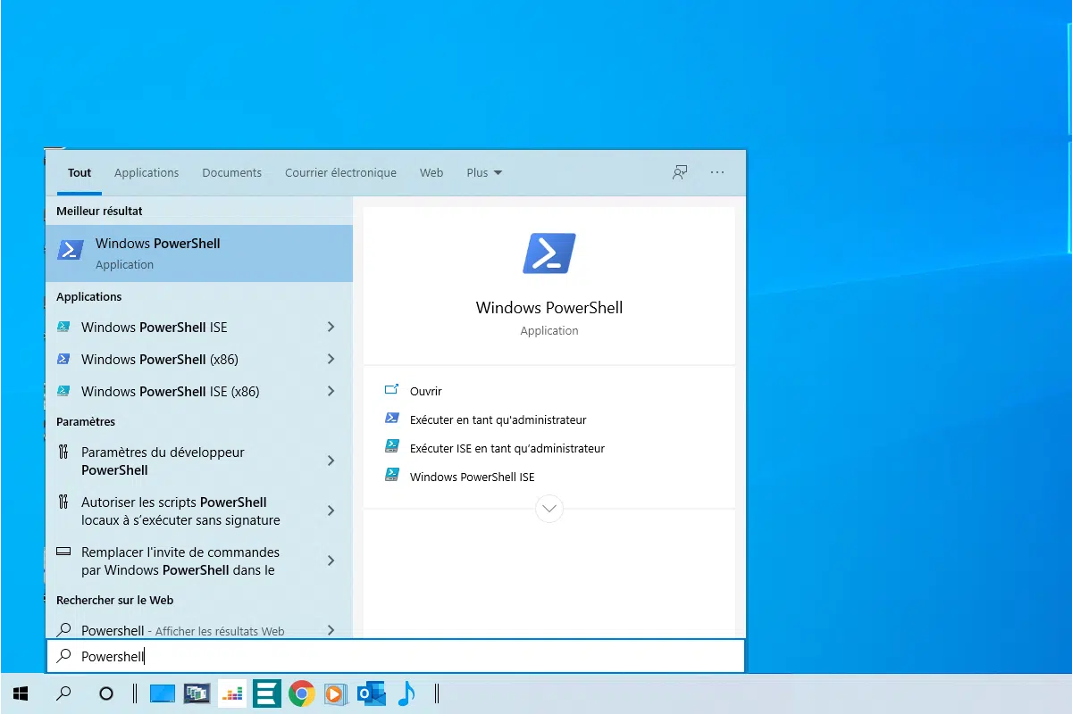This screenshot has width=1072, height=714.
Task: Click the large PowerShell logo in preview pane
Action: 549,253
